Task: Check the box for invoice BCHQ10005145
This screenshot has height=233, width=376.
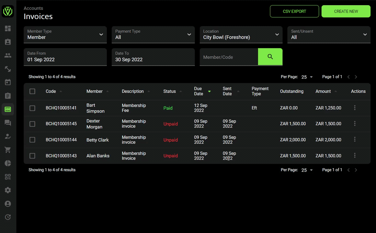Action: (x=32, y=124)
